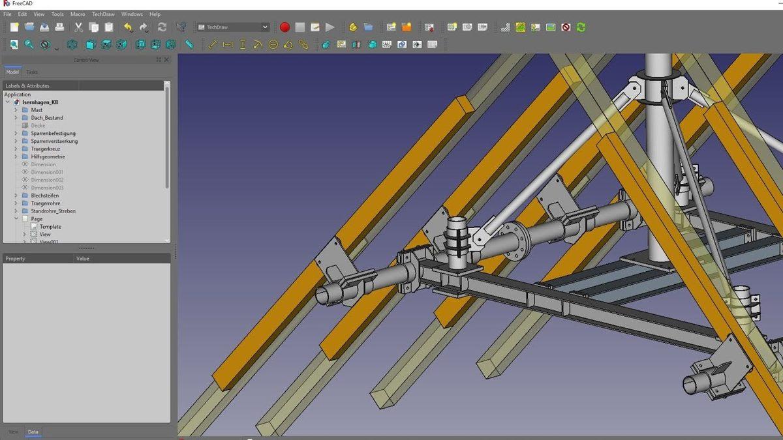Select the Fit All view icon
Viewport: 783px width, 440px height.
coord(14,44)
